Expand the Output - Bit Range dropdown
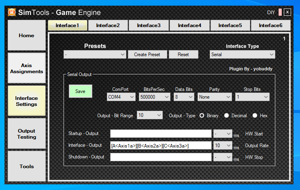Viewport: 300px width, 190px height. 150,115
